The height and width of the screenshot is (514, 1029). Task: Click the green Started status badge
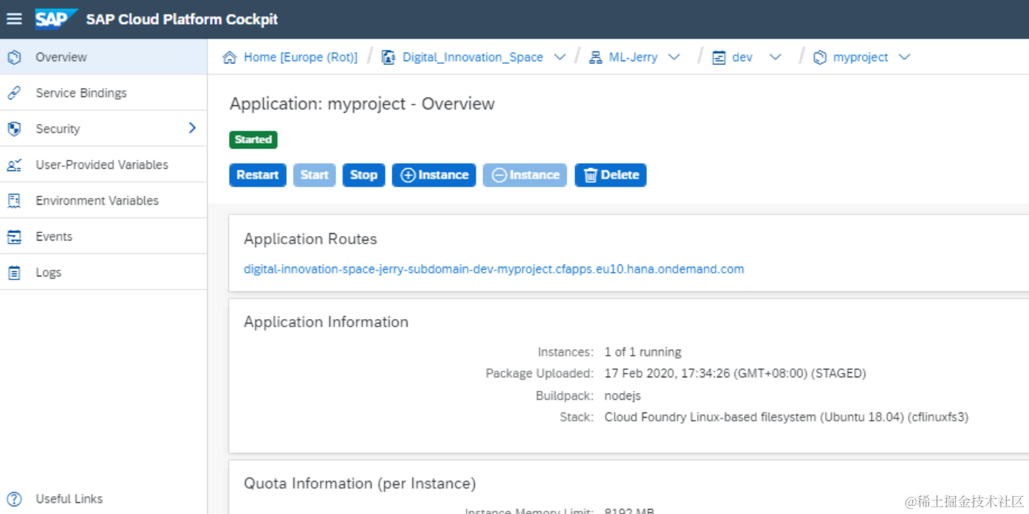(x=254, y=140)
